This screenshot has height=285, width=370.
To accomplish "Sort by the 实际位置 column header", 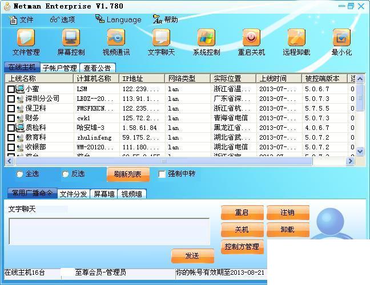I will (234, 79).
